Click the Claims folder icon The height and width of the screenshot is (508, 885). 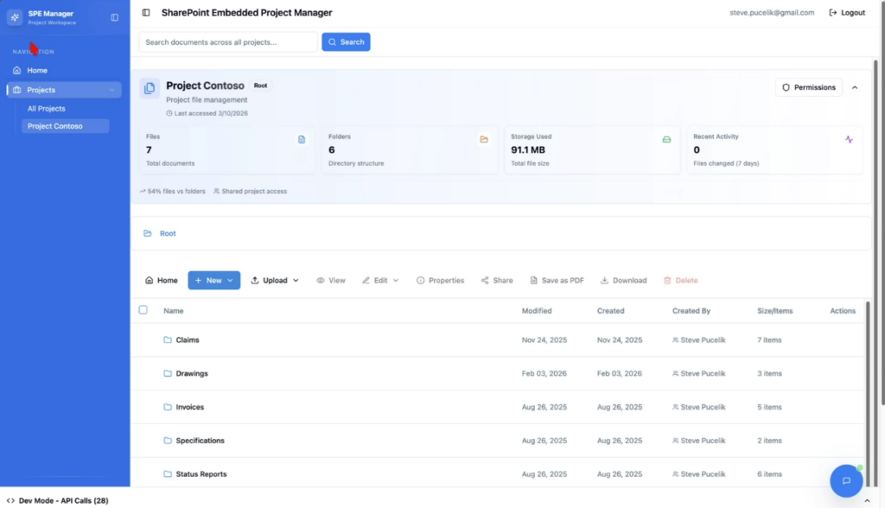(168, 340)
